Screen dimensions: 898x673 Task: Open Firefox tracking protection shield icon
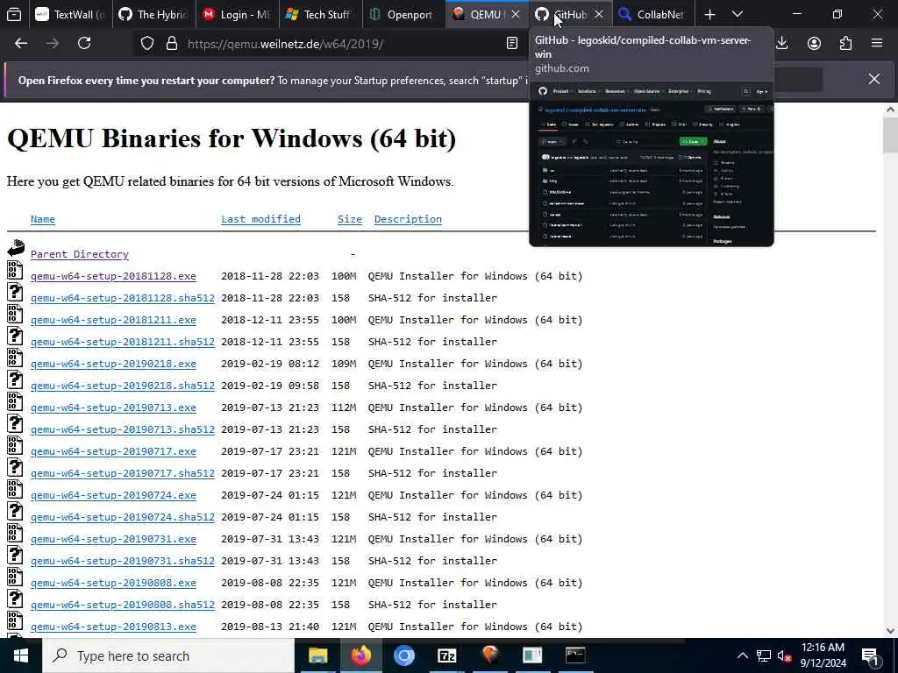pos(147,44)
